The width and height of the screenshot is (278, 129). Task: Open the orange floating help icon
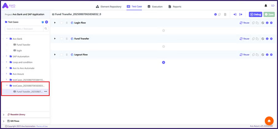pos(269,120)
